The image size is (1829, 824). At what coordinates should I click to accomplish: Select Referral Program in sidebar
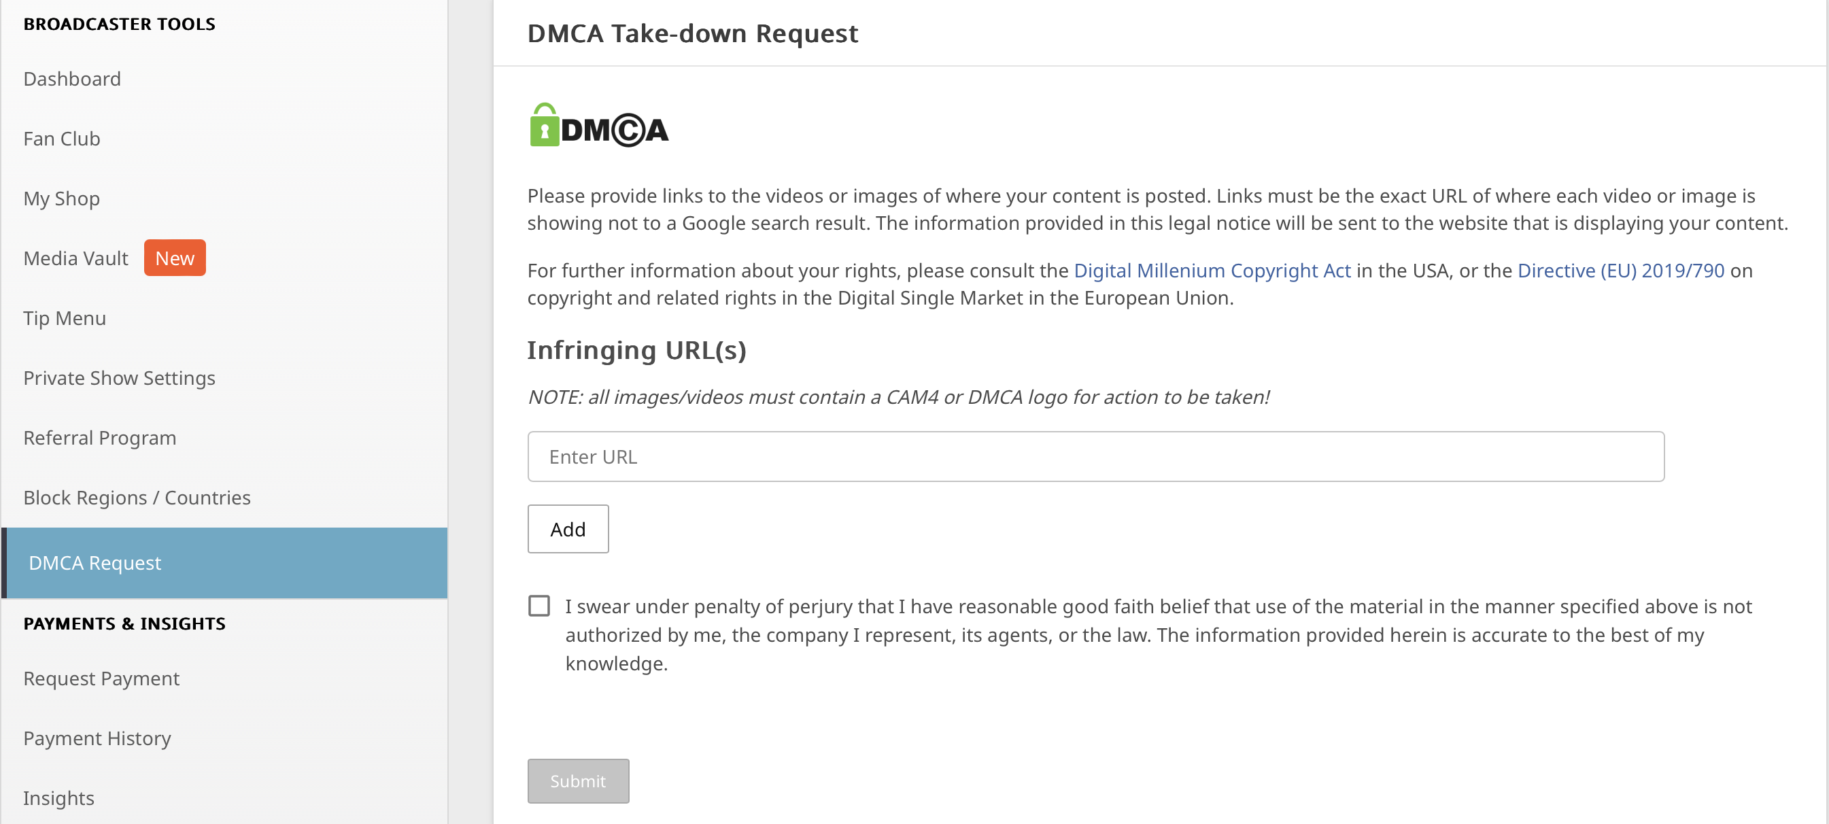point(99,438)
